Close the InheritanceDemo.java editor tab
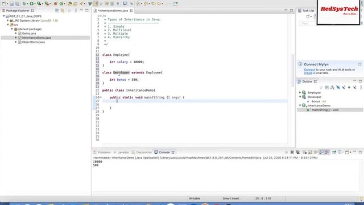The height and width of the screenshot is (205, 364). [131, 11]
